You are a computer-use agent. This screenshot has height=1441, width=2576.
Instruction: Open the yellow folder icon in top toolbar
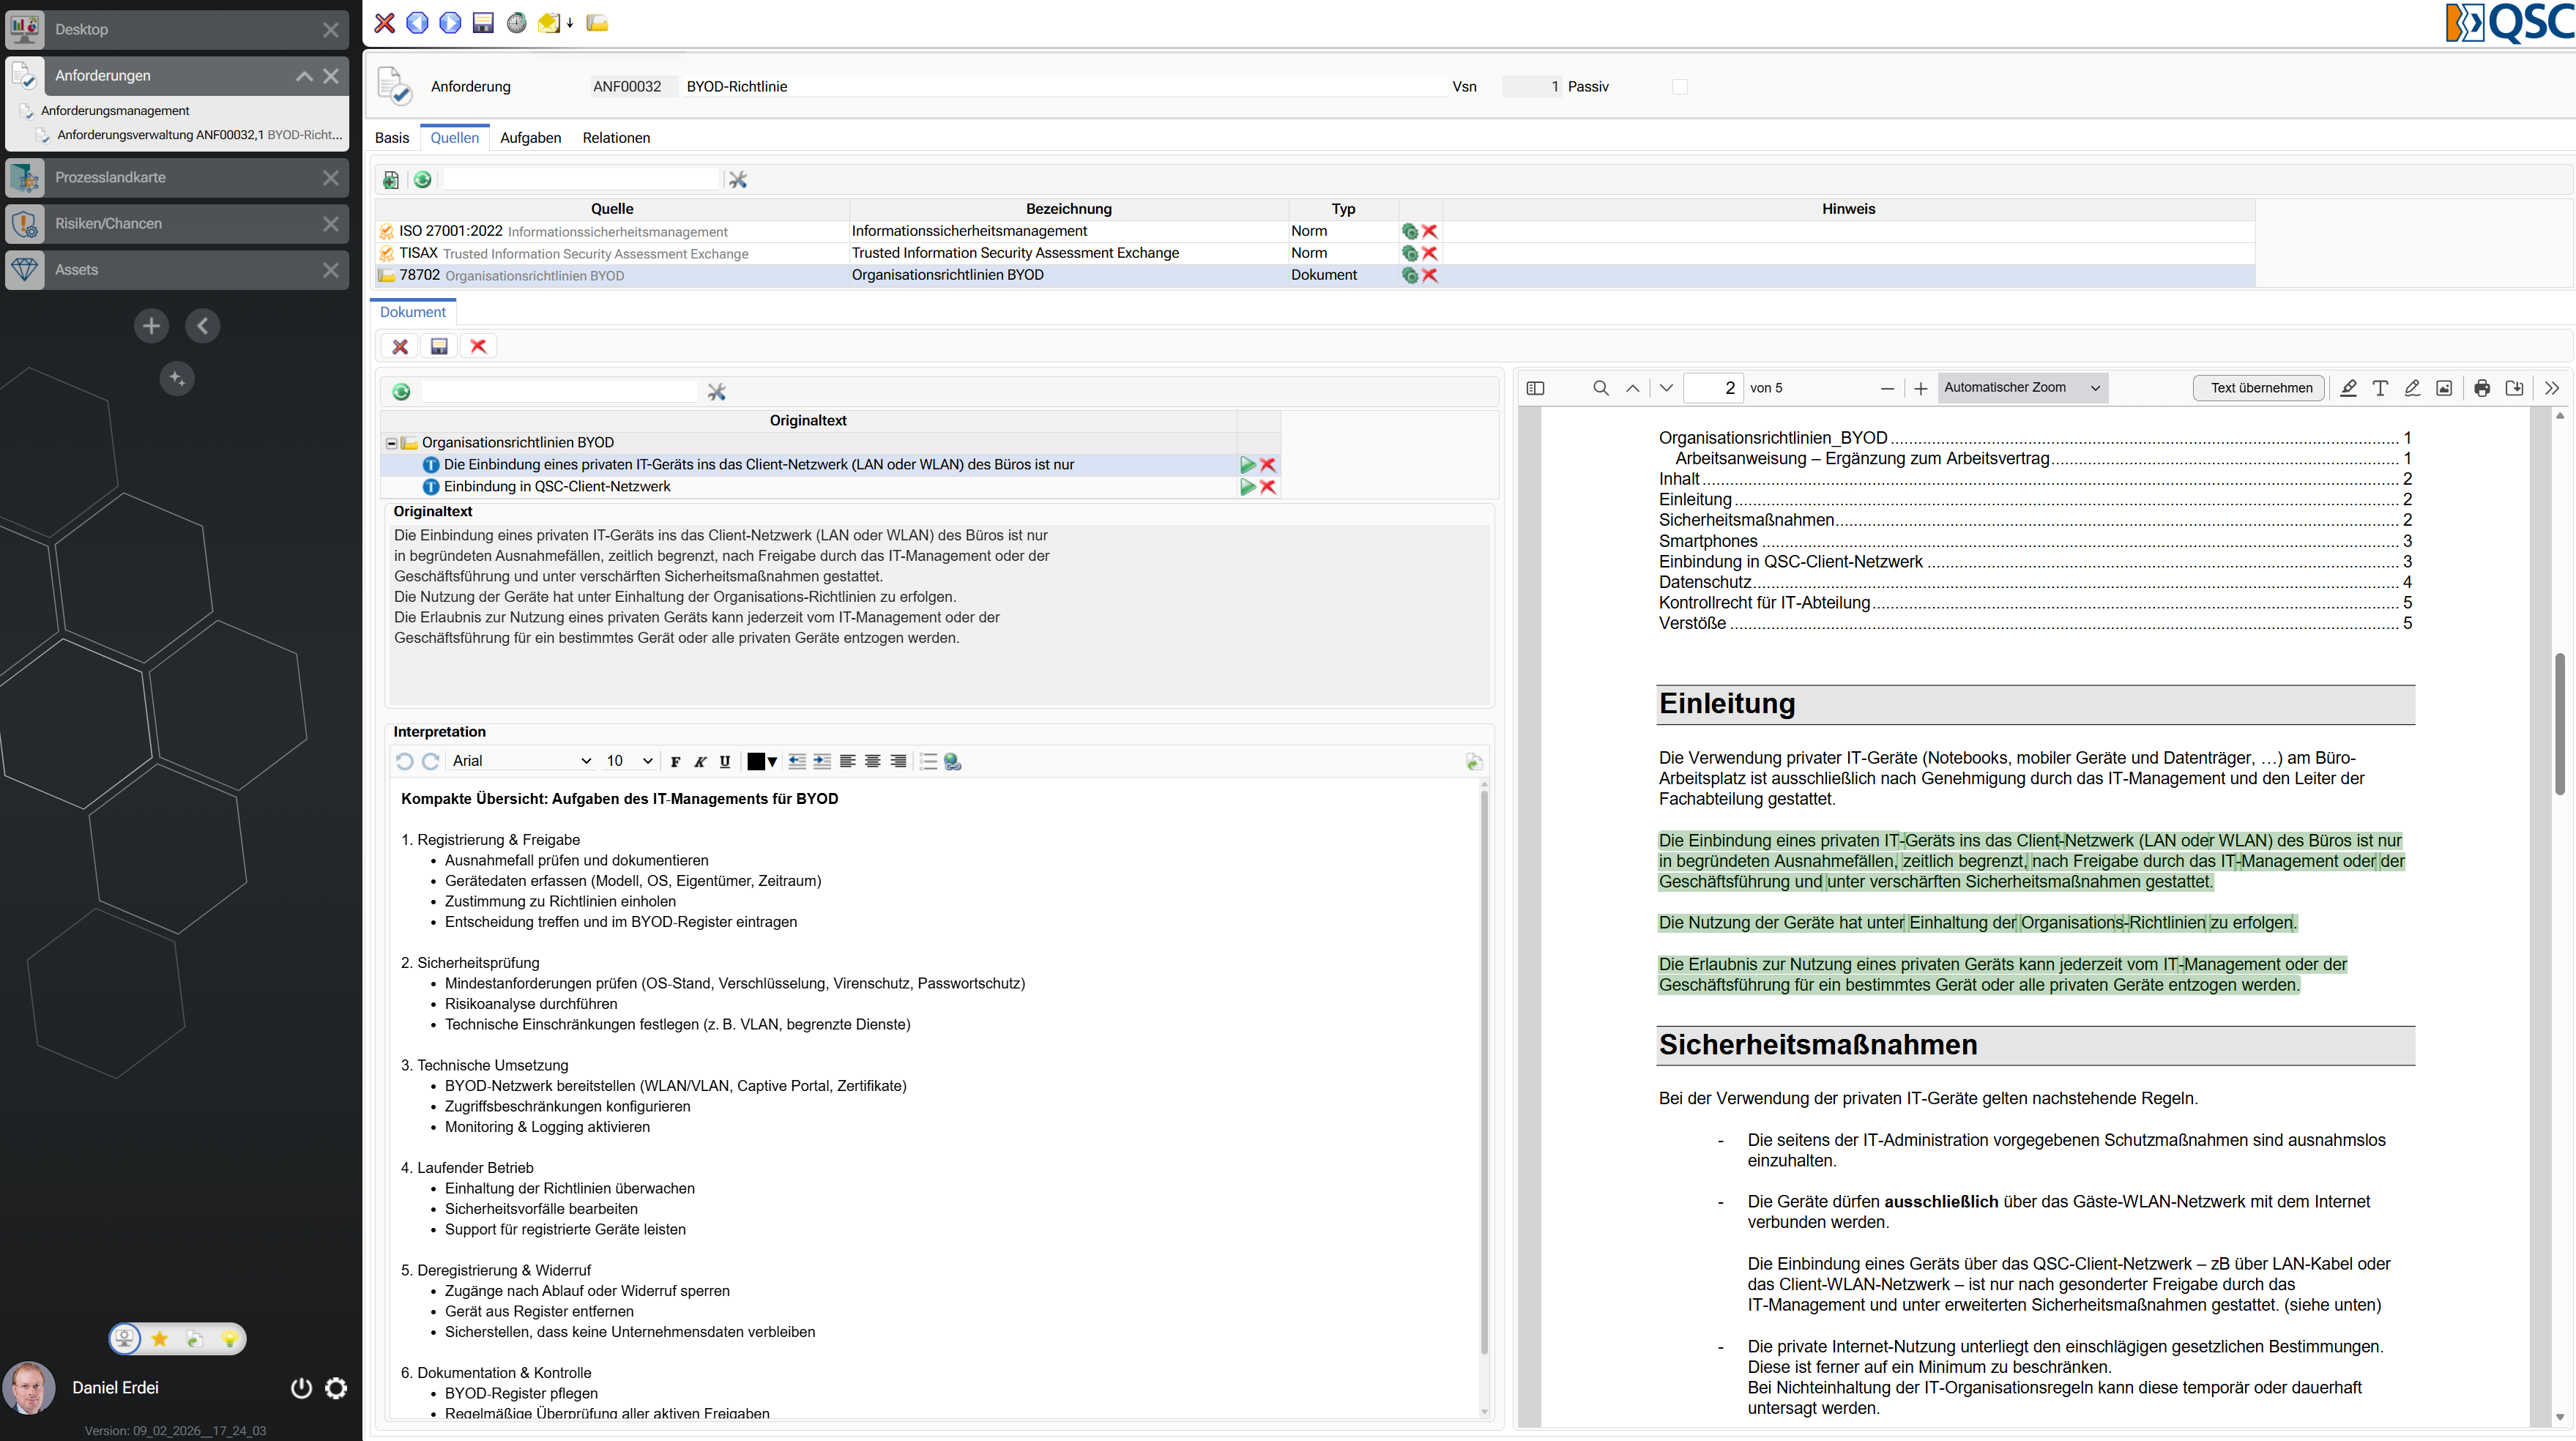597,23
